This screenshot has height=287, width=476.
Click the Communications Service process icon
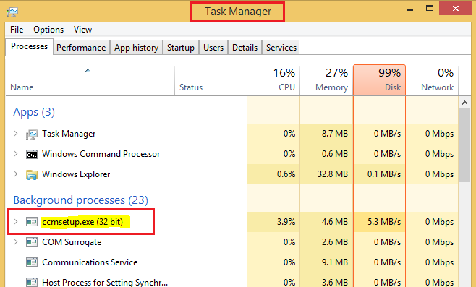[x=32, y=262]
